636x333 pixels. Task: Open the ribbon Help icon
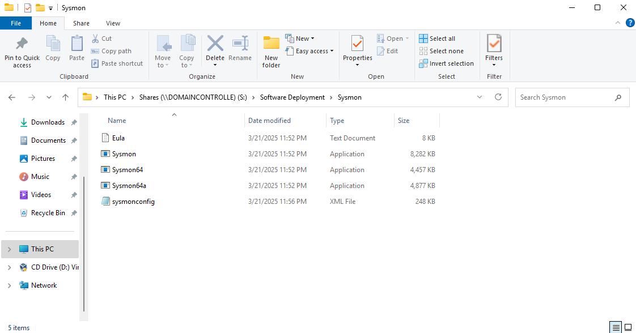click(x=630, y=23)
